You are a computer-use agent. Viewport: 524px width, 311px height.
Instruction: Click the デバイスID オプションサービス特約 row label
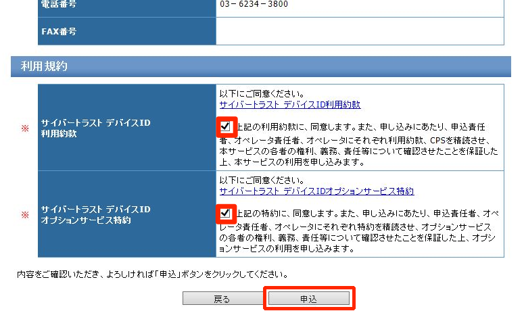95,215
